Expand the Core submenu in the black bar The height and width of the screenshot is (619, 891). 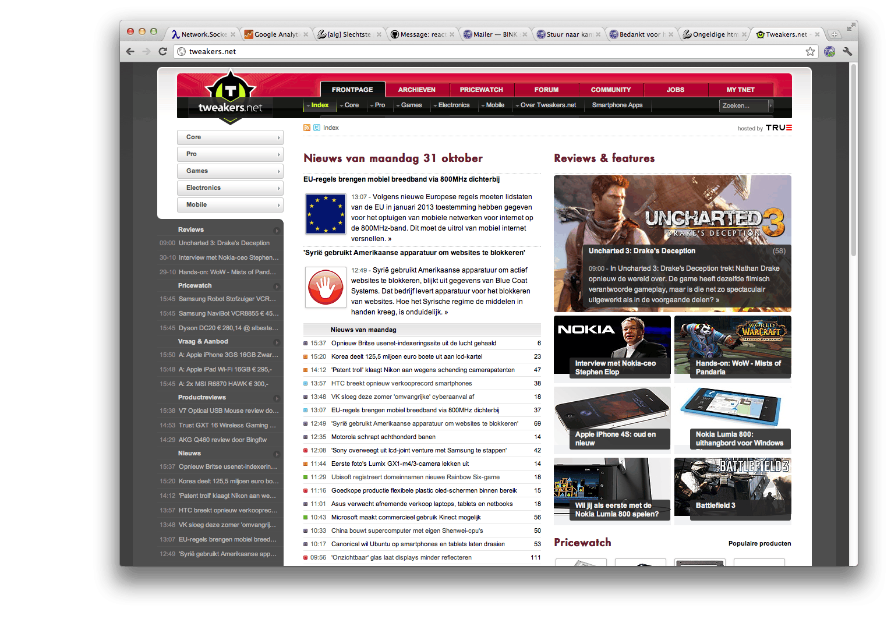(x=350, y=105)
